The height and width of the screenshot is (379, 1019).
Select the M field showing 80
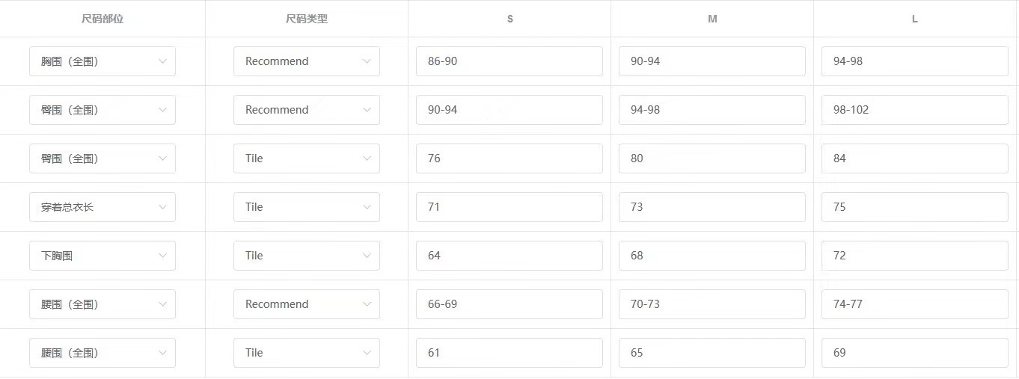[712, 158]
